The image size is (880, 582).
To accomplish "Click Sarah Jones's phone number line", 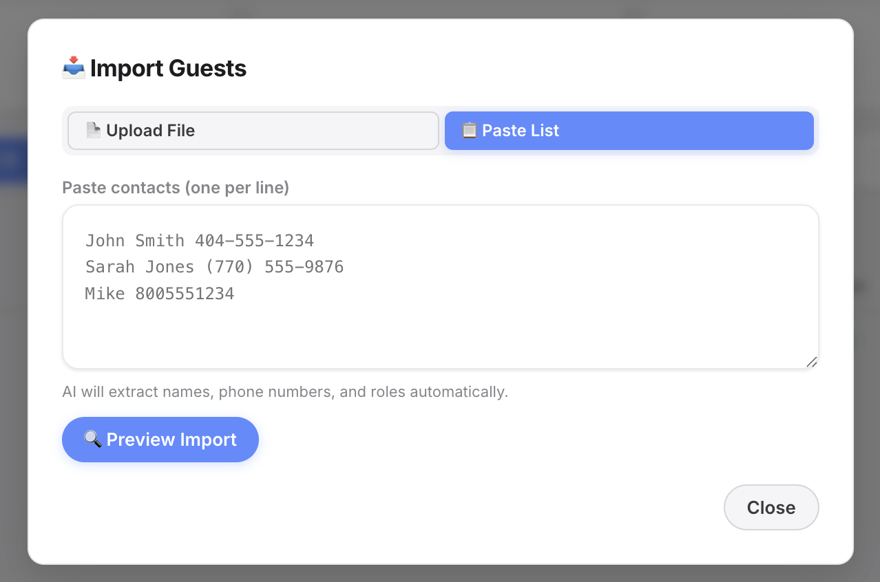I will [214, 267].
